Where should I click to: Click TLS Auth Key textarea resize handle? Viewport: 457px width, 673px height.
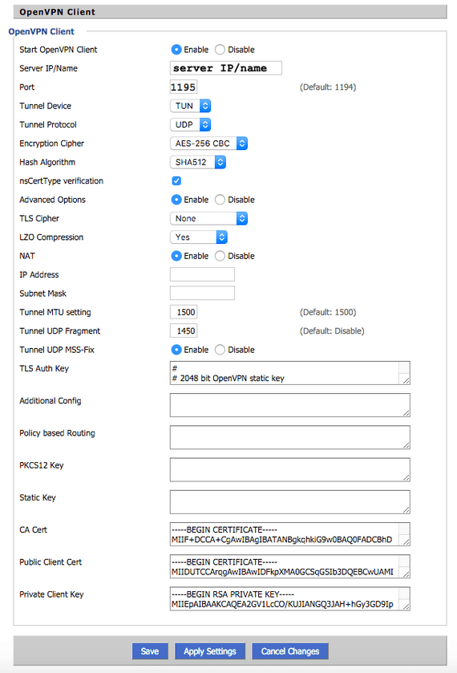[406, 381]
